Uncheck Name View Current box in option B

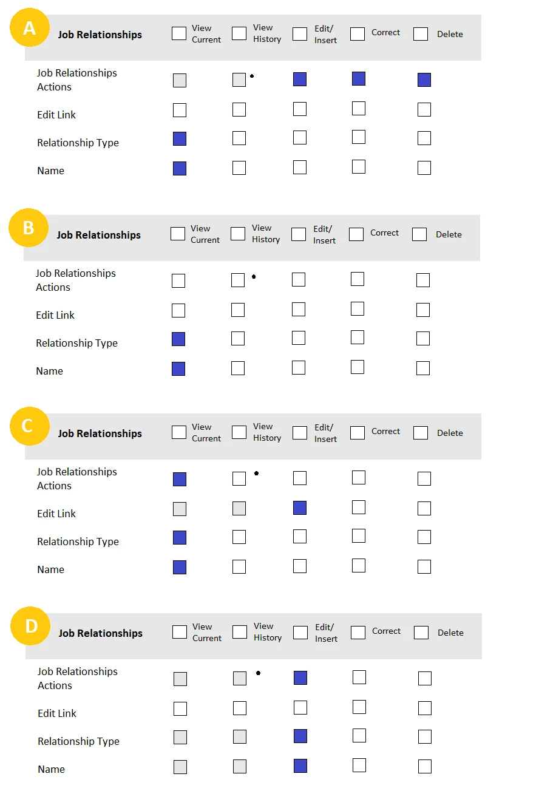178,369
